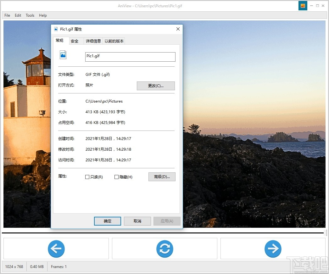Click the next image arrow icon
This screenshot has width=329, height=274.
tap(273, 249)
